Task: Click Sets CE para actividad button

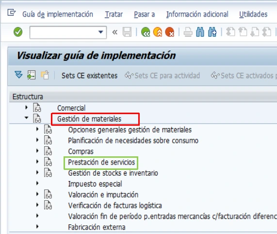Action: coord(163,76)
